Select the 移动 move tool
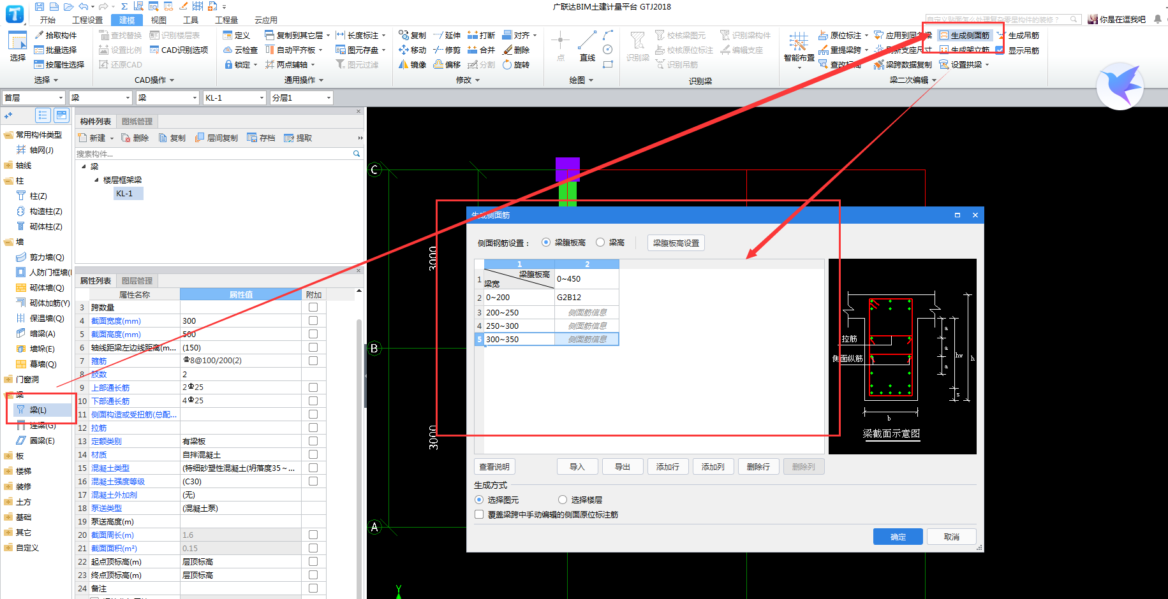Image resolution: width=1168 pixels, height=599 pixels. tap(412, 50)
